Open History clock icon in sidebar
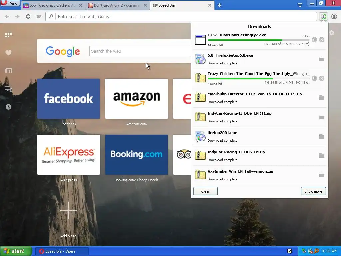Viewport: 341px width, 256px height. [x=8, y=107]
